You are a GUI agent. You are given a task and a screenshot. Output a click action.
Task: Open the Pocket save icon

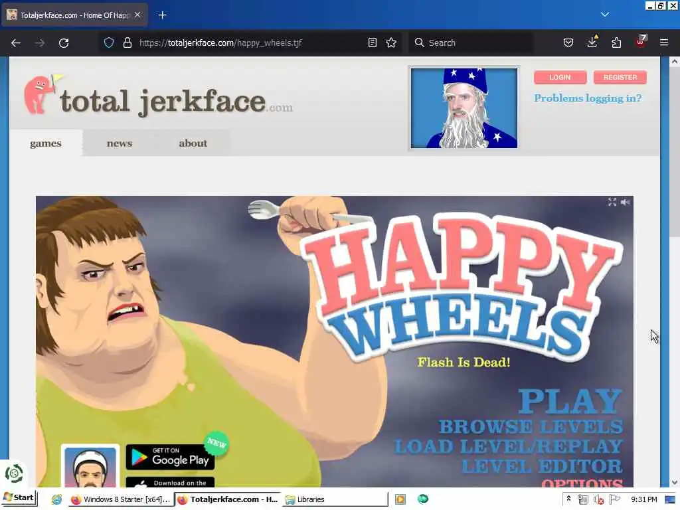click(x=568, y=42)
